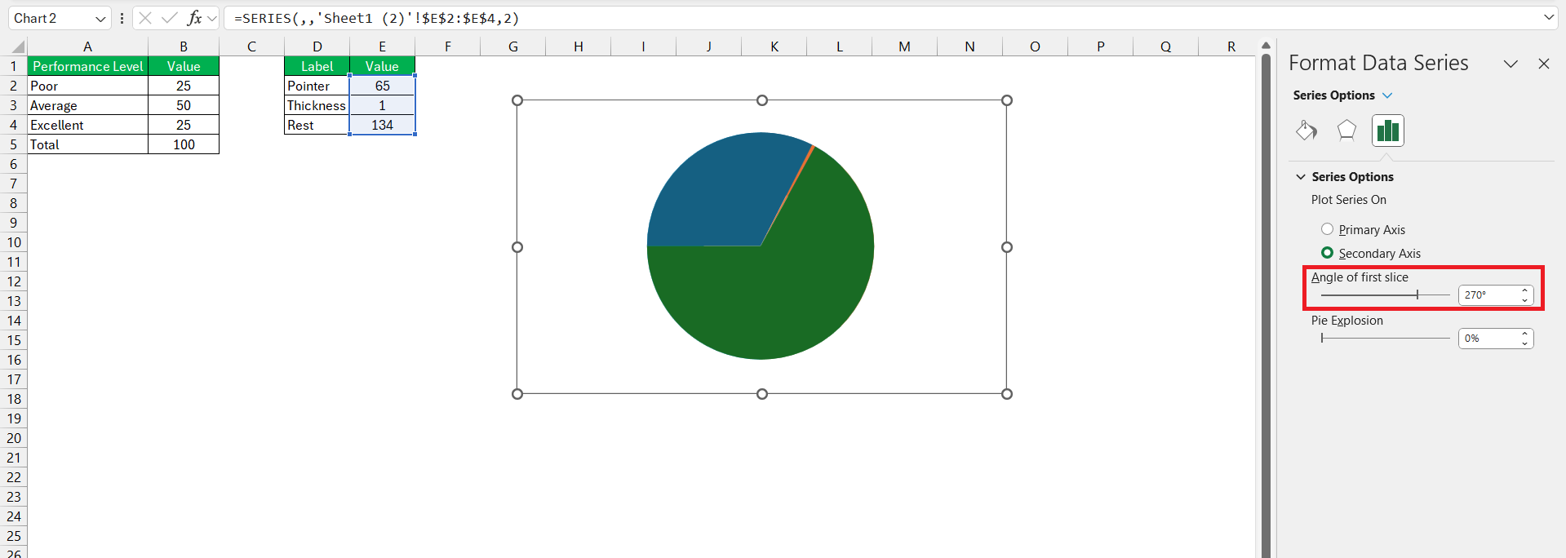Click the chart's top-left resize handle
Screen dimensions: 1566x558
pyautogui.click(x=517, y=100)
